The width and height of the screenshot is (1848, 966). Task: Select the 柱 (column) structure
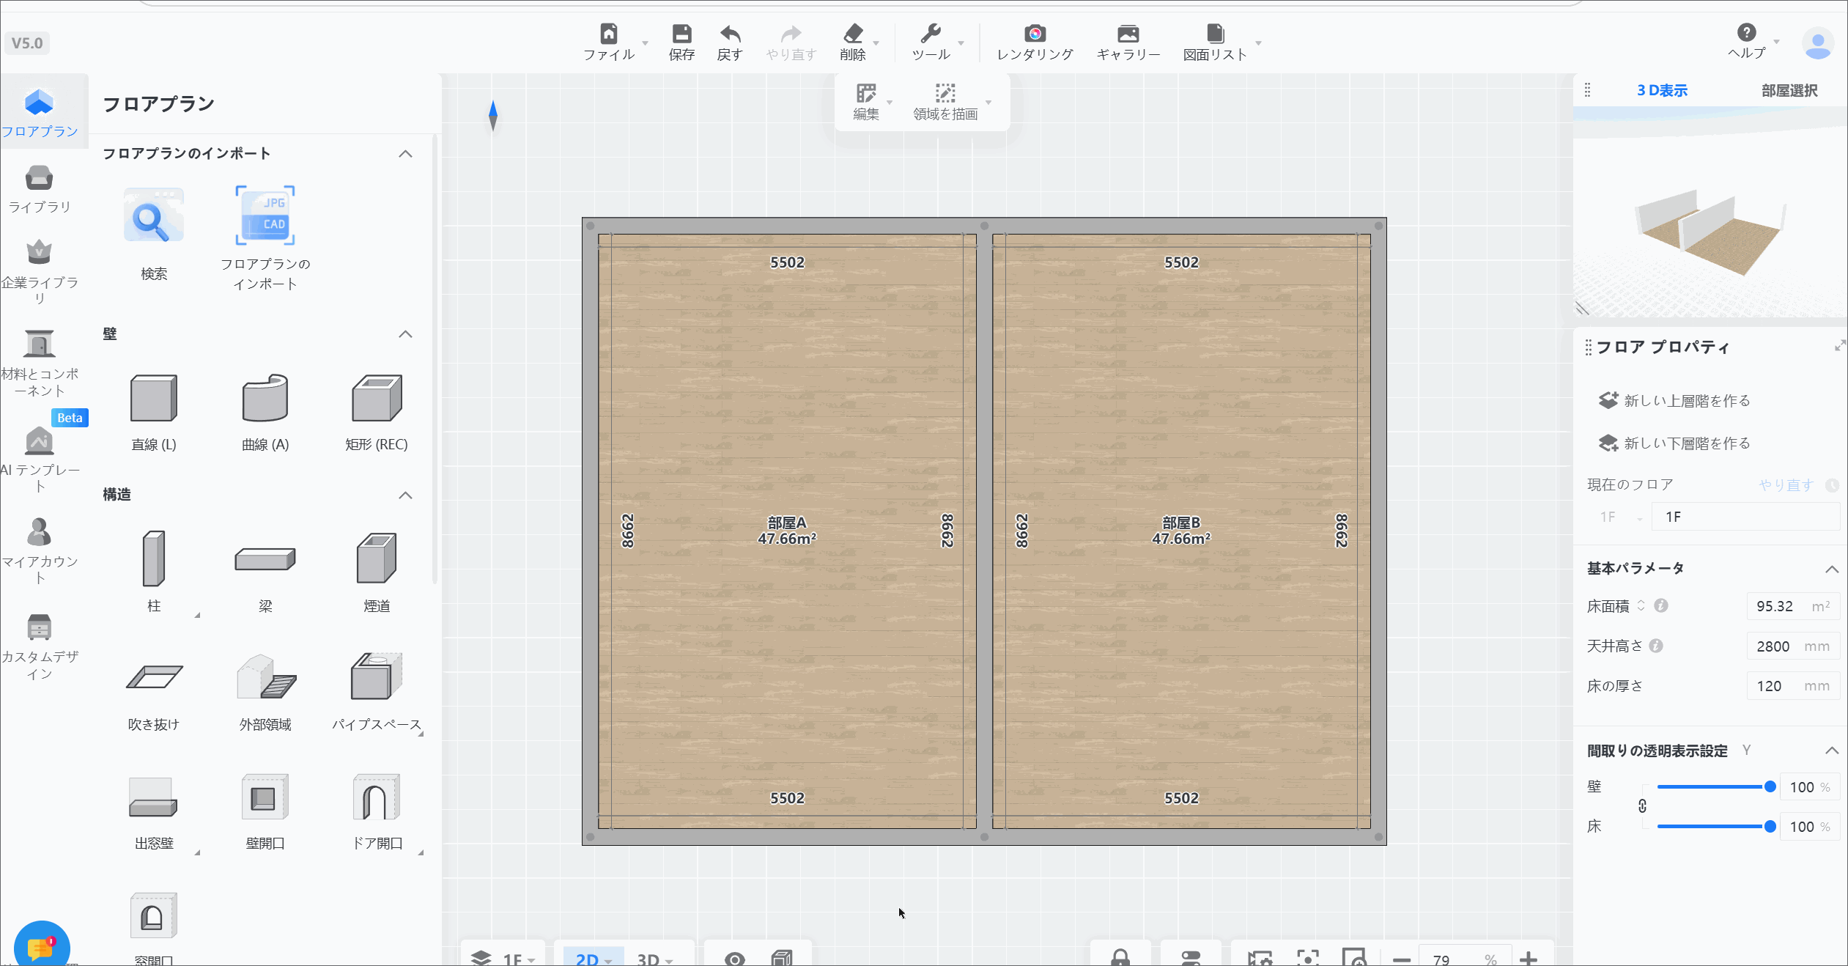coord(154,572)
